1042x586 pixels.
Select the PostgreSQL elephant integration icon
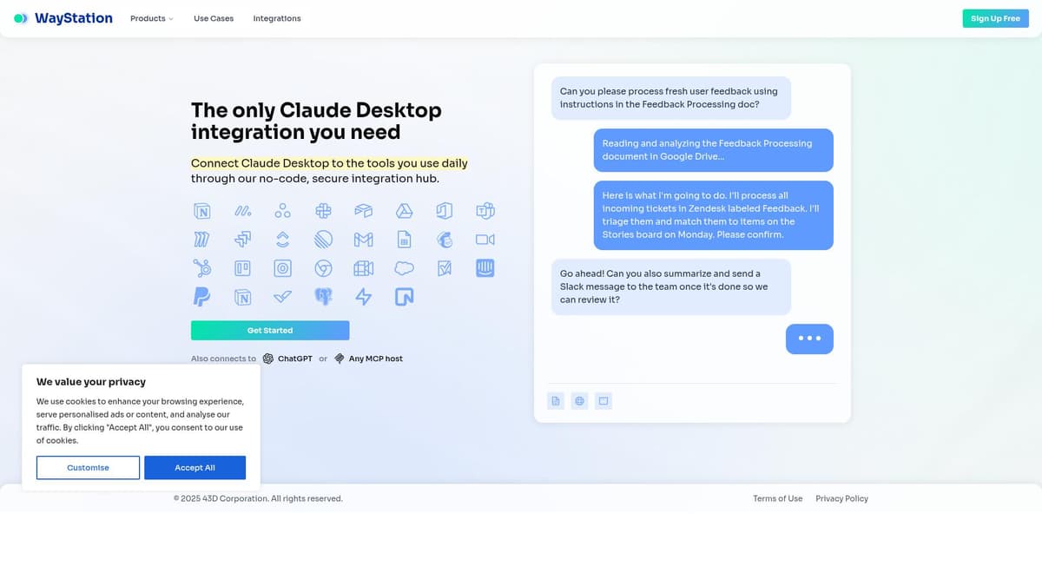pyautogui.click(x=323, y=297)
